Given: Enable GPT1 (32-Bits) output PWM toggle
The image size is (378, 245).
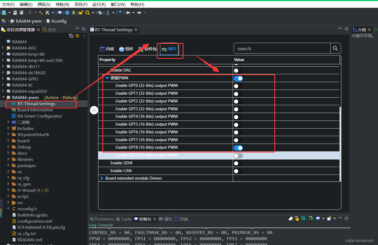Looking at the screenshot, I should point(238,94).
